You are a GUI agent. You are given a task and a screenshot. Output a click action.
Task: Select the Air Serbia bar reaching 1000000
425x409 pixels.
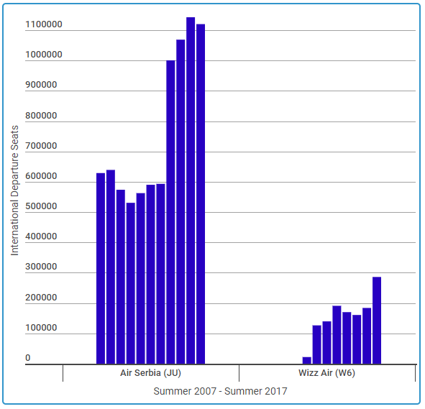click(170, 212)
